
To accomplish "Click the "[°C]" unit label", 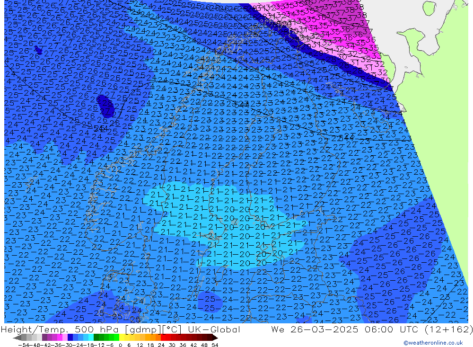I will click(172, 329).
